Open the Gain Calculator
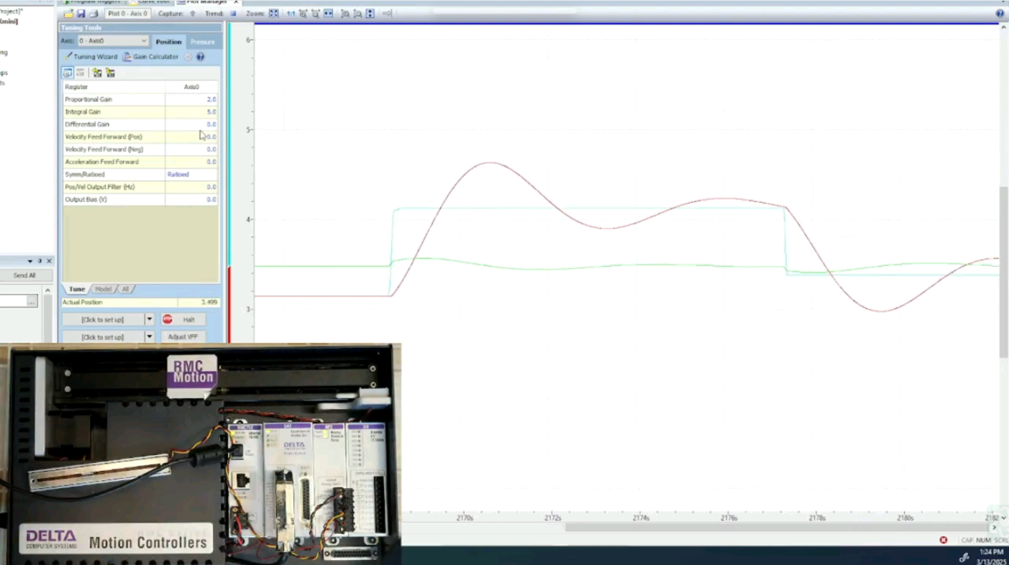The image size is (1009, 565). 150,57
